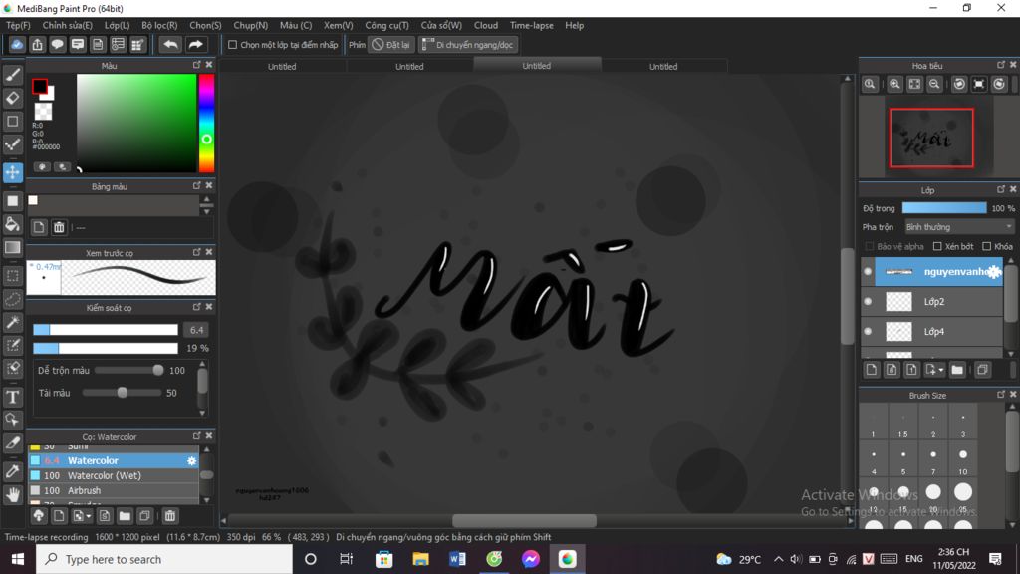Select the Bucket fill tool
Image resolution: width=1020 pixels, height=574 pixels.
click(12, 224)
